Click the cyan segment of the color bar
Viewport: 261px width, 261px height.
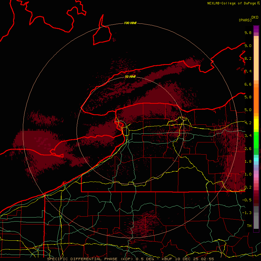(x=256, y=159)
